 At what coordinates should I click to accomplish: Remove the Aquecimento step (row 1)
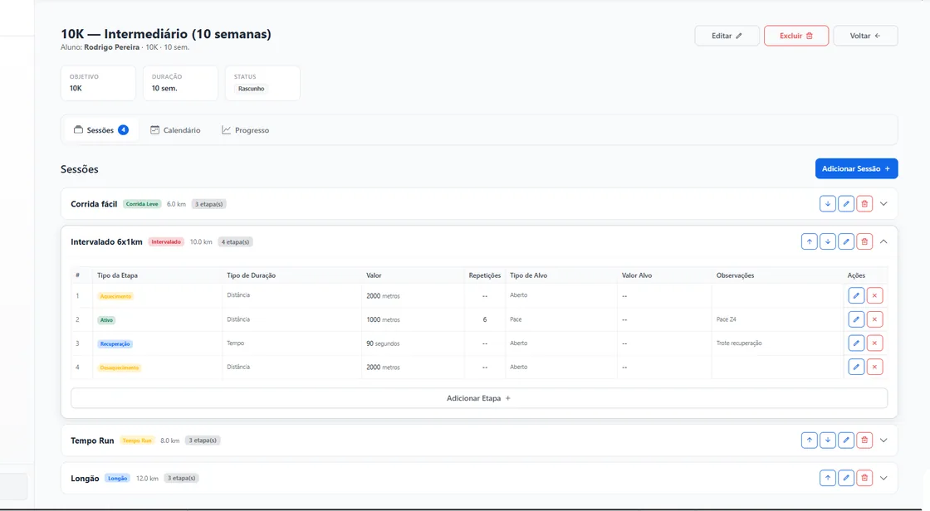click(874, 296)
